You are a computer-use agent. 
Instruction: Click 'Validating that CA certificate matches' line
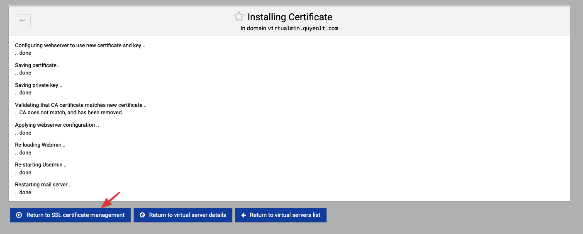tap(80, 105)
